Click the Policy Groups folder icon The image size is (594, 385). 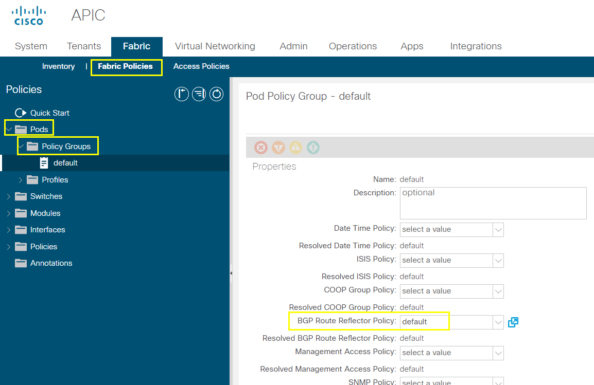(32, 146)
